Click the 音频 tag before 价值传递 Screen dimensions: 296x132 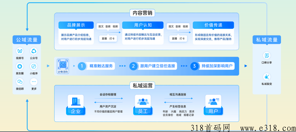click(x=178, y=26)
